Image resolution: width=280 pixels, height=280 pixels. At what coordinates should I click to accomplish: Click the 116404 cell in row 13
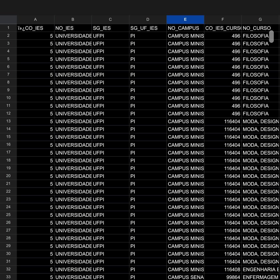click(x=223, y=121)
